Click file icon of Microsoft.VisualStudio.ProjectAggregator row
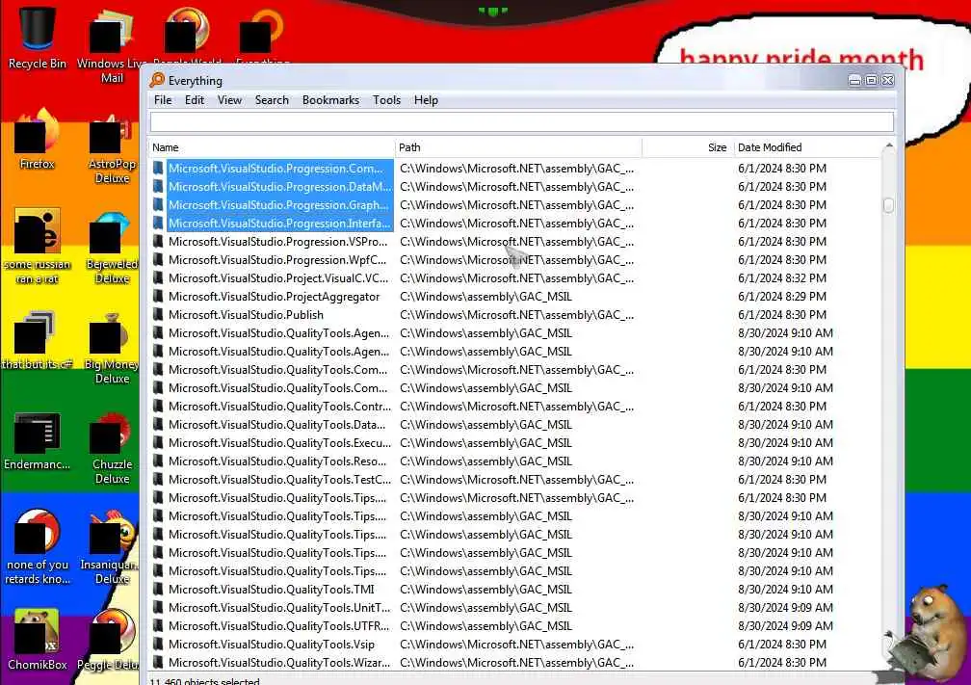971x685 pixels. click(x=159, y=296)
